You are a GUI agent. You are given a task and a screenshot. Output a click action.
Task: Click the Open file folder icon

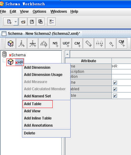tap(23, 22)
